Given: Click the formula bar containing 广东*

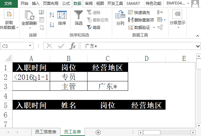Looking at the screenshot, I should click(138, 46).
